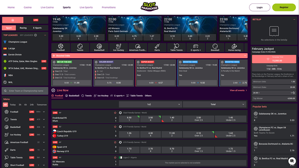Image resolution: width=299 pixels, height=168 pixels.
Task: Open the Table Tennis sport tile
Action: (176, 47)
